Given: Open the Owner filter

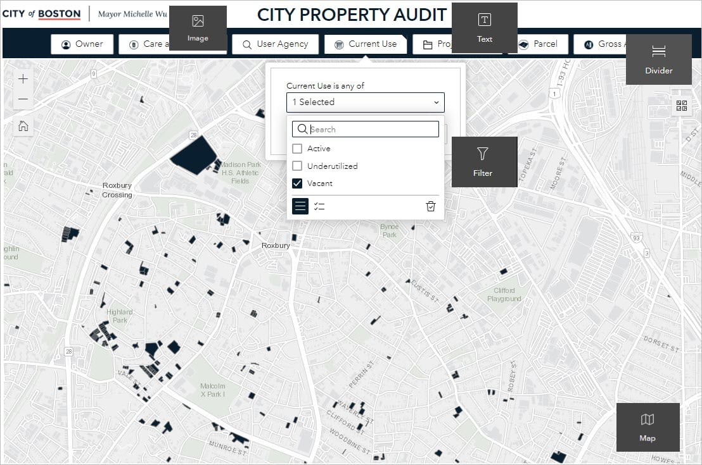Looking at the screenshot, I should (82, 44).
